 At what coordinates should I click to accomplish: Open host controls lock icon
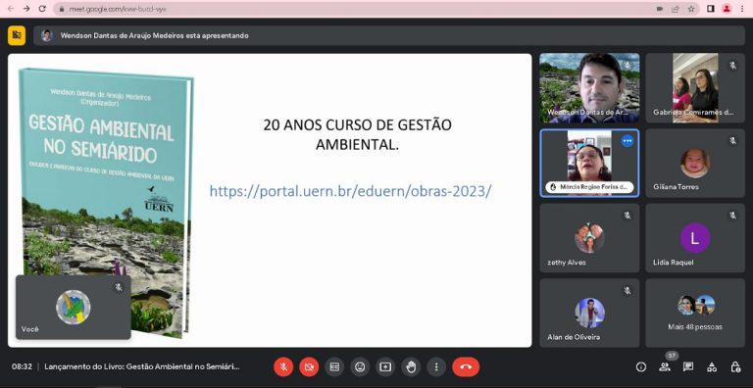pos(735,366)
